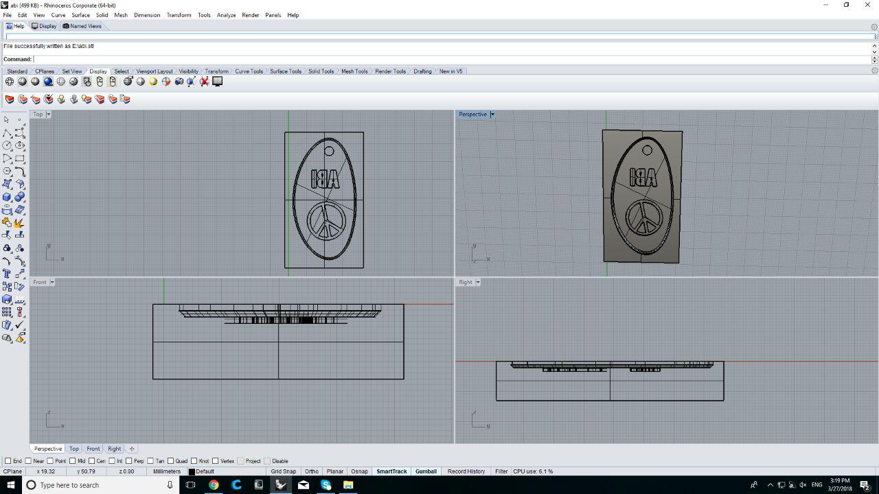Enable the End osnap checkbox
The width and height of the screenshot is (879, 494).
point(8,461)
